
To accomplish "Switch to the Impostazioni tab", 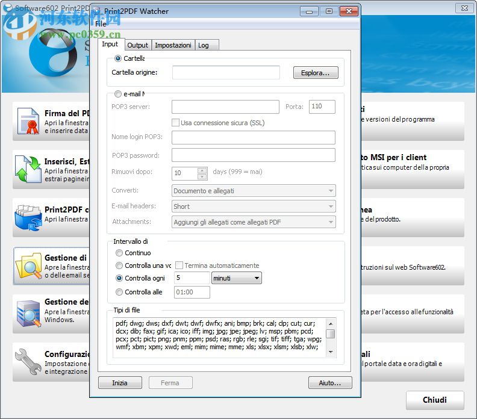I will coord(173,45).
